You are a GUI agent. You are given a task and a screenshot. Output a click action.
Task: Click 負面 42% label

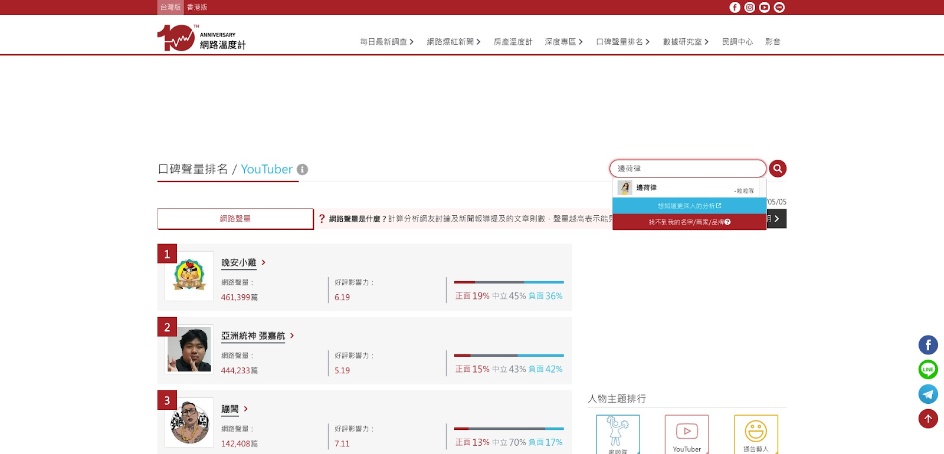pyautogui.click(x=546, y=369)
